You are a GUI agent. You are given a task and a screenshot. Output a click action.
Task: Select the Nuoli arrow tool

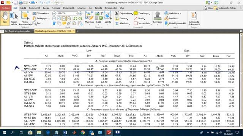pos(139,19)
